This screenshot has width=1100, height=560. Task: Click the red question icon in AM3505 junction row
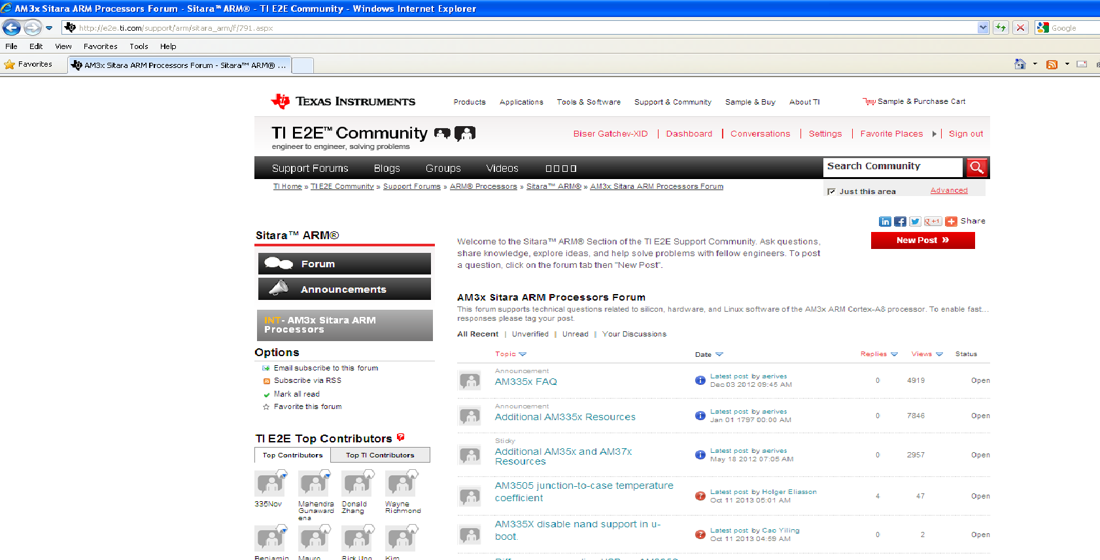point(700,496)
